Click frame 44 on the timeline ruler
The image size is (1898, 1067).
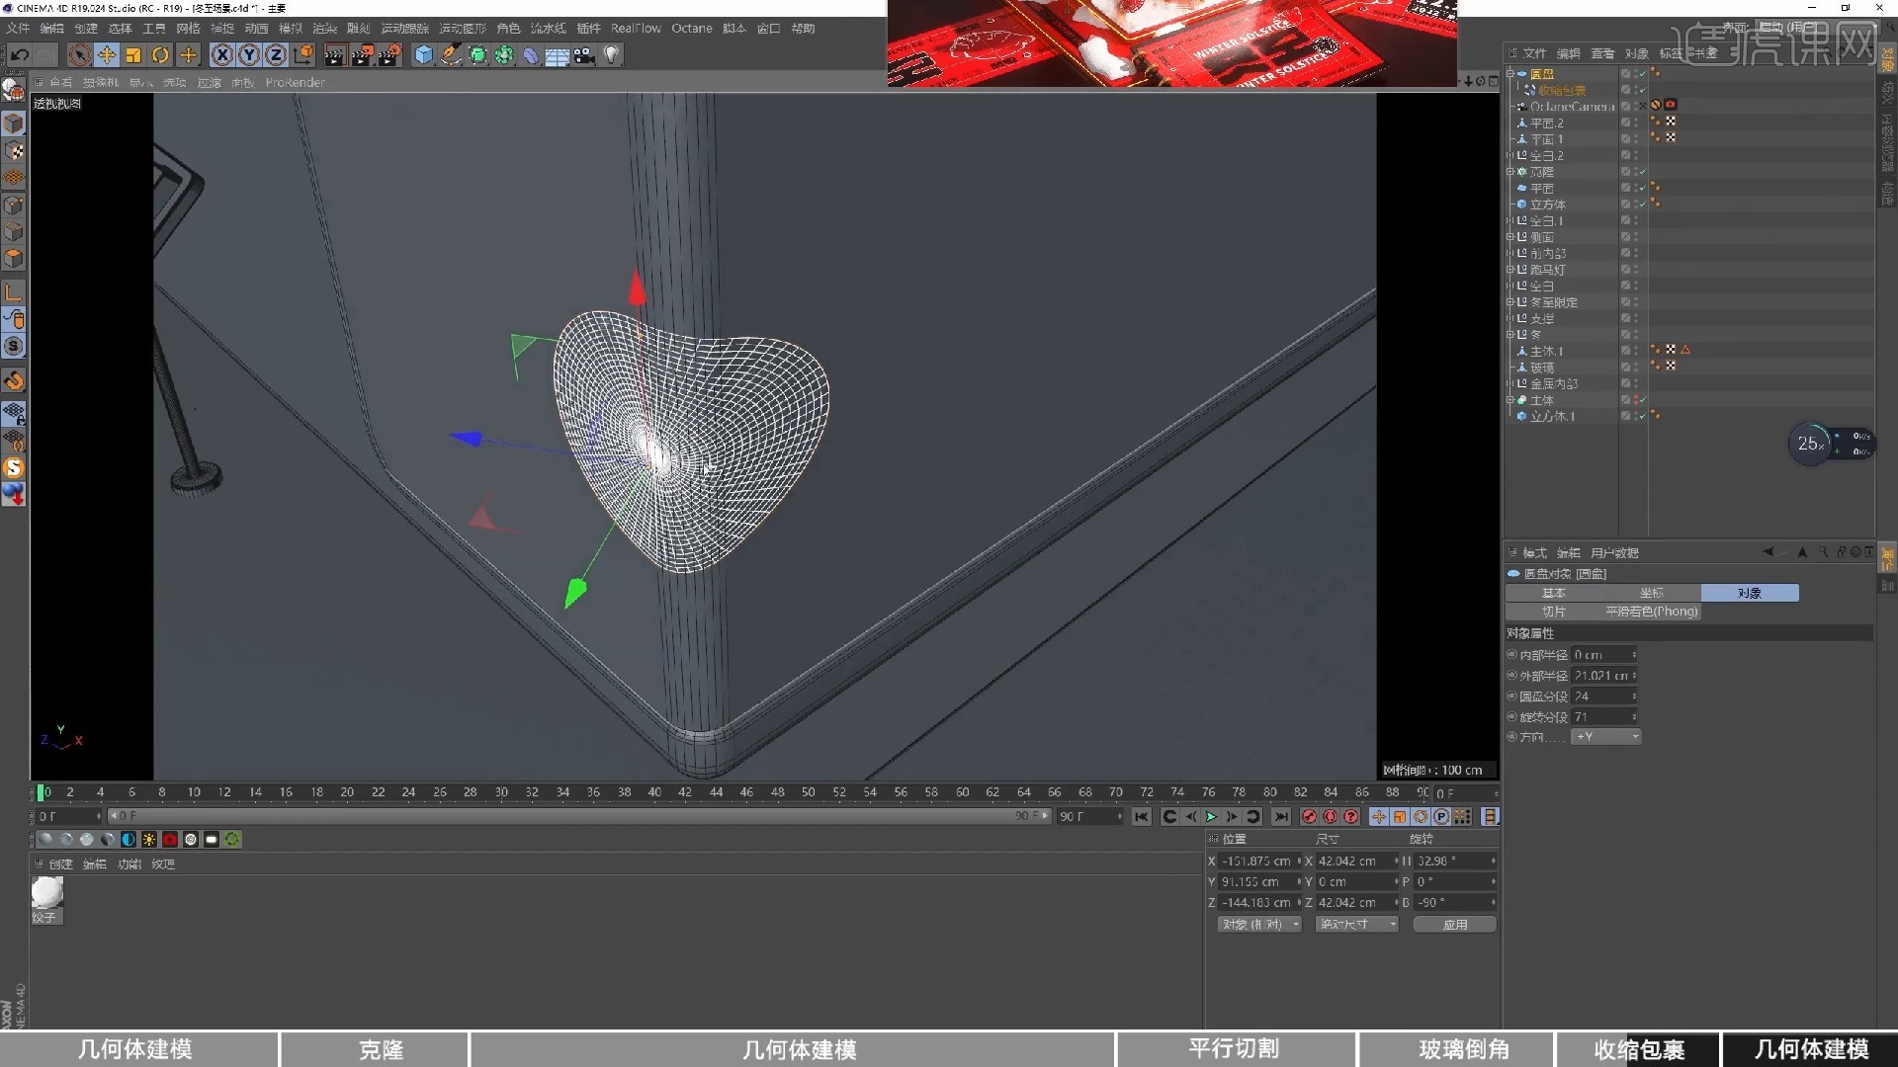coord(716,792)
